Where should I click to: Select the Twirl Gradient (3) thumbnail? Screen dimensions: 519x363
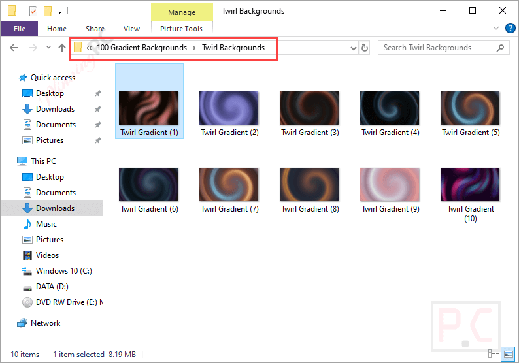click(x=309, y=108)
